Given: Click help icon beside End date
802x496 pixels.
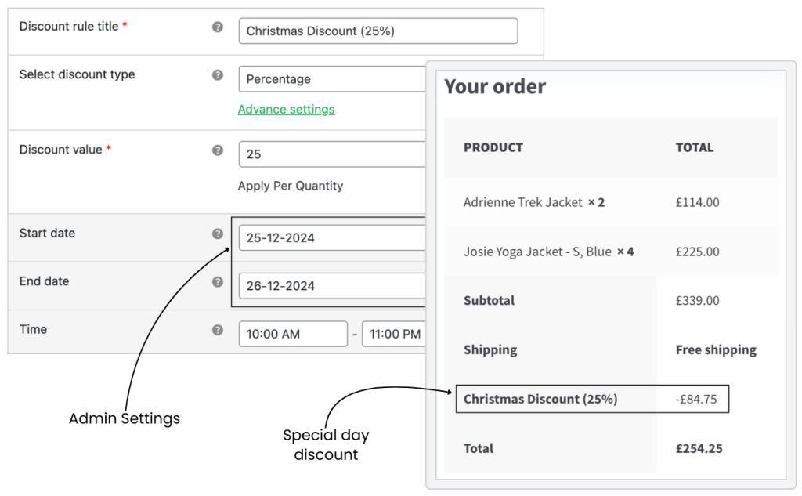Looking at the screenshot, I should click(218, 282).
